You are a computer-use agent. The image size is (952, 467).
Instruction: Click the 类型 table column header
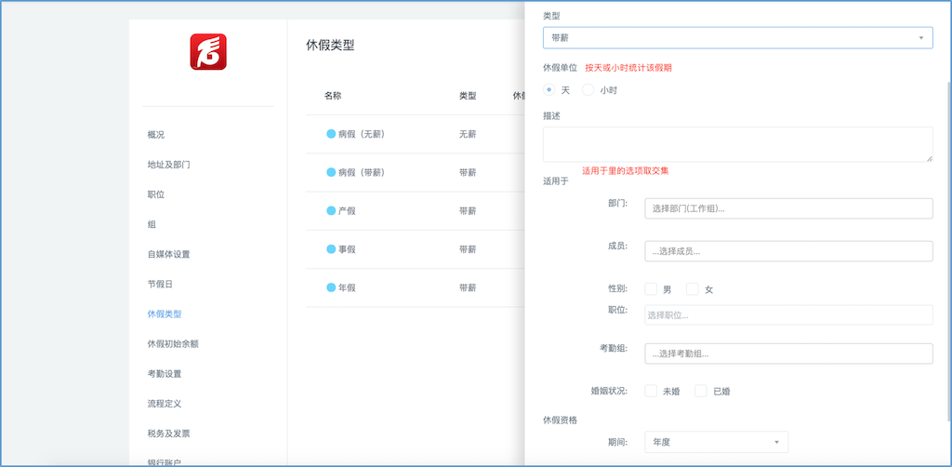[x=468, y=95]
